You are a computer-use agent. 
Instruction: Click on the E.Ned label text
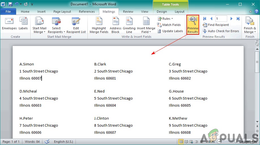[x=99, y=91]
